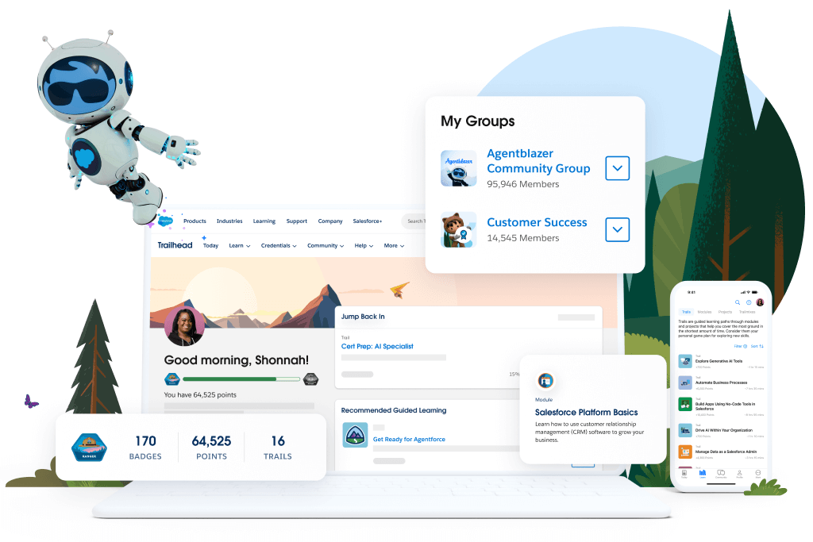The width and height of the screenshot is (813, 542).
Task: Tap the More icon in phone bottom bar
Action: [758, 474]
